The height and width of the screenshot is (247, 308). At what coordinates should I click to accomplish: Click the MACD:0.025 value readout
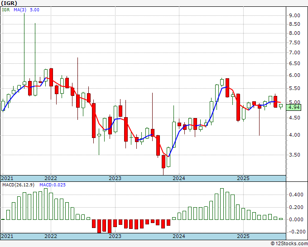[x=53, y=185]
